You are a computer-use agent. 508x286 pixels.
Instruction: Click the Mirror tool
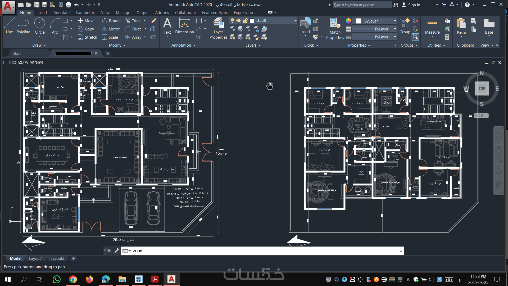tap(111, 29)
